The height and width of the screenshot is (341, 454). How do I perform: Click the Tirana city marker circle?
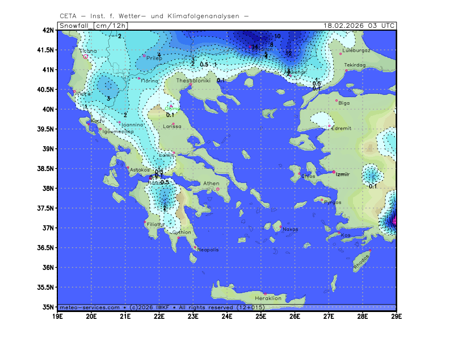pyautogui.click(x=86, y=56)
